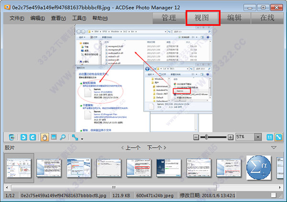Open the 57% zoom dropdown
Viewport: 287px width, 202px height.
pyautogui.click(x=258, y=137)
